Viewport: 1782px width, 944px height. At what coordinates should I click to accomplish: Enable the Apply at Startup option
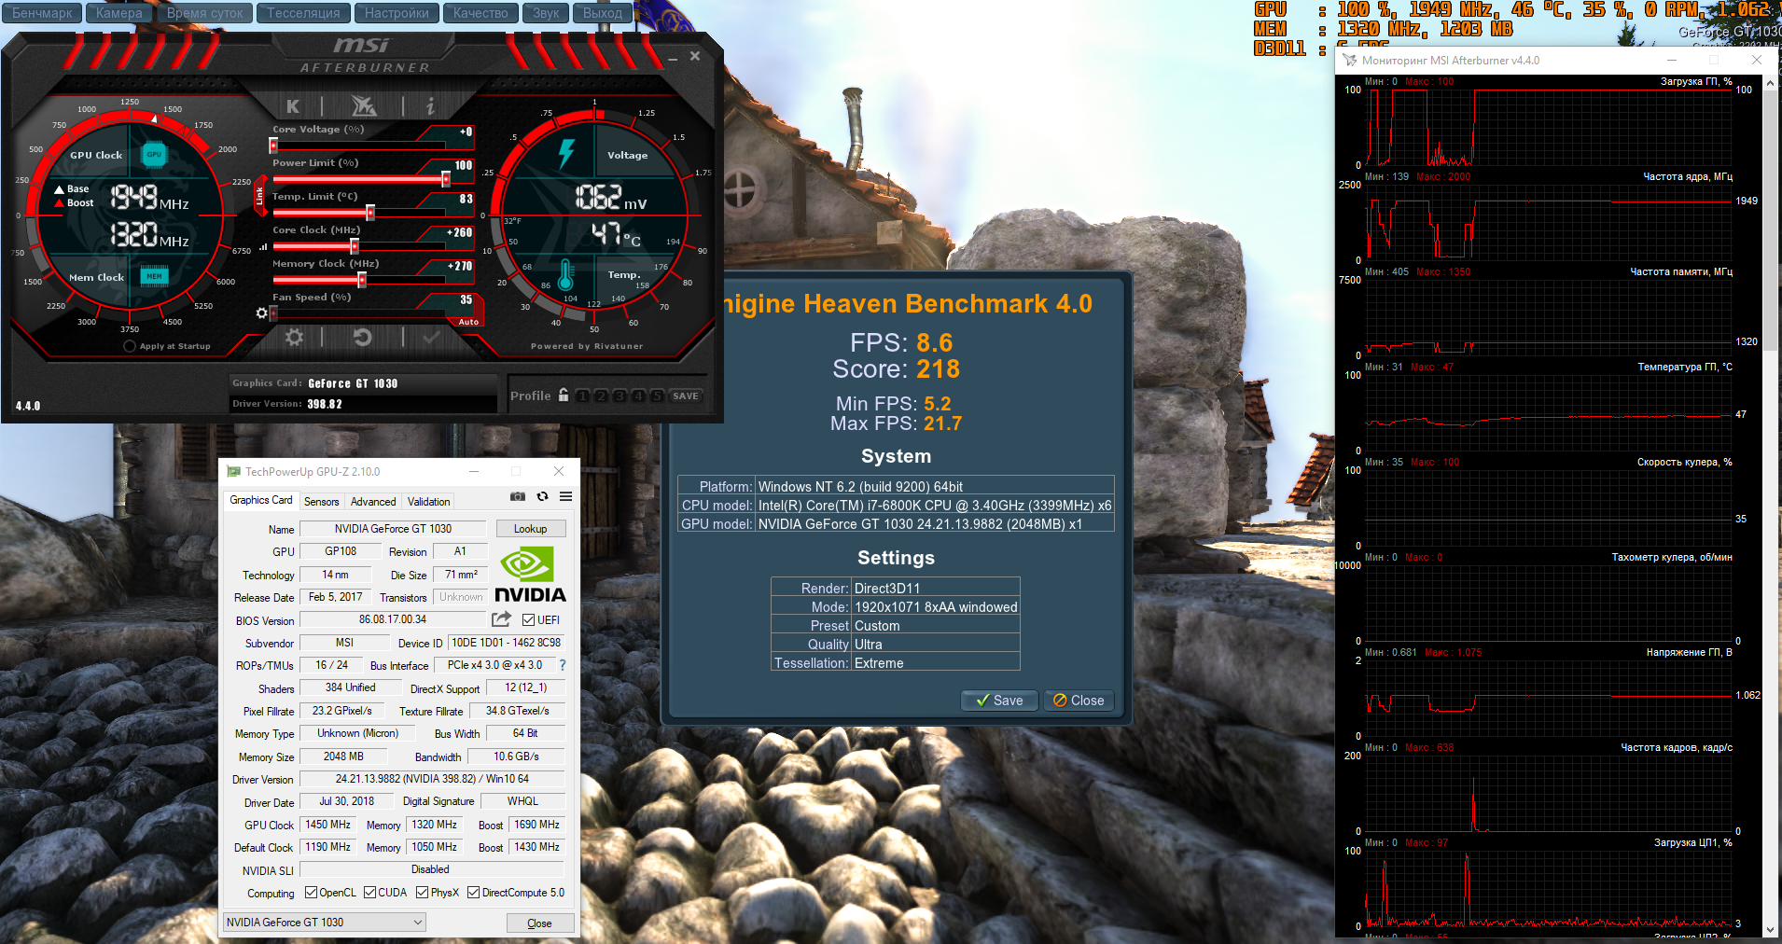point(130,346)
